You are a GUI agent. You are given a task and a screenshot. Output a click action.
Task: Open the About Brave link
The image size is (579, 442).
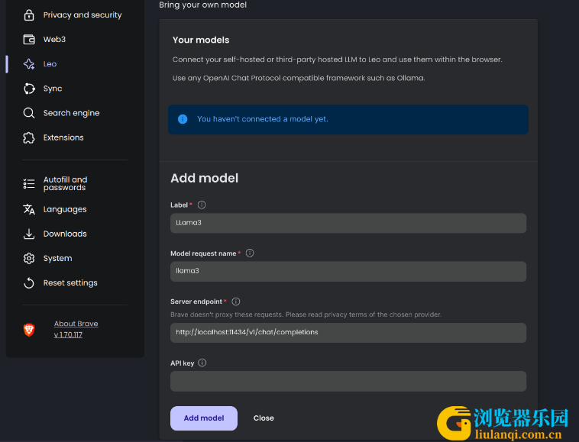pos(76,324)
